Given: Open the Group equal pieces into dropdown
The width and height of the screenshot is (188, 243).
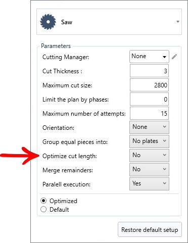Looking at the screenshot, I should click(149, 141).
